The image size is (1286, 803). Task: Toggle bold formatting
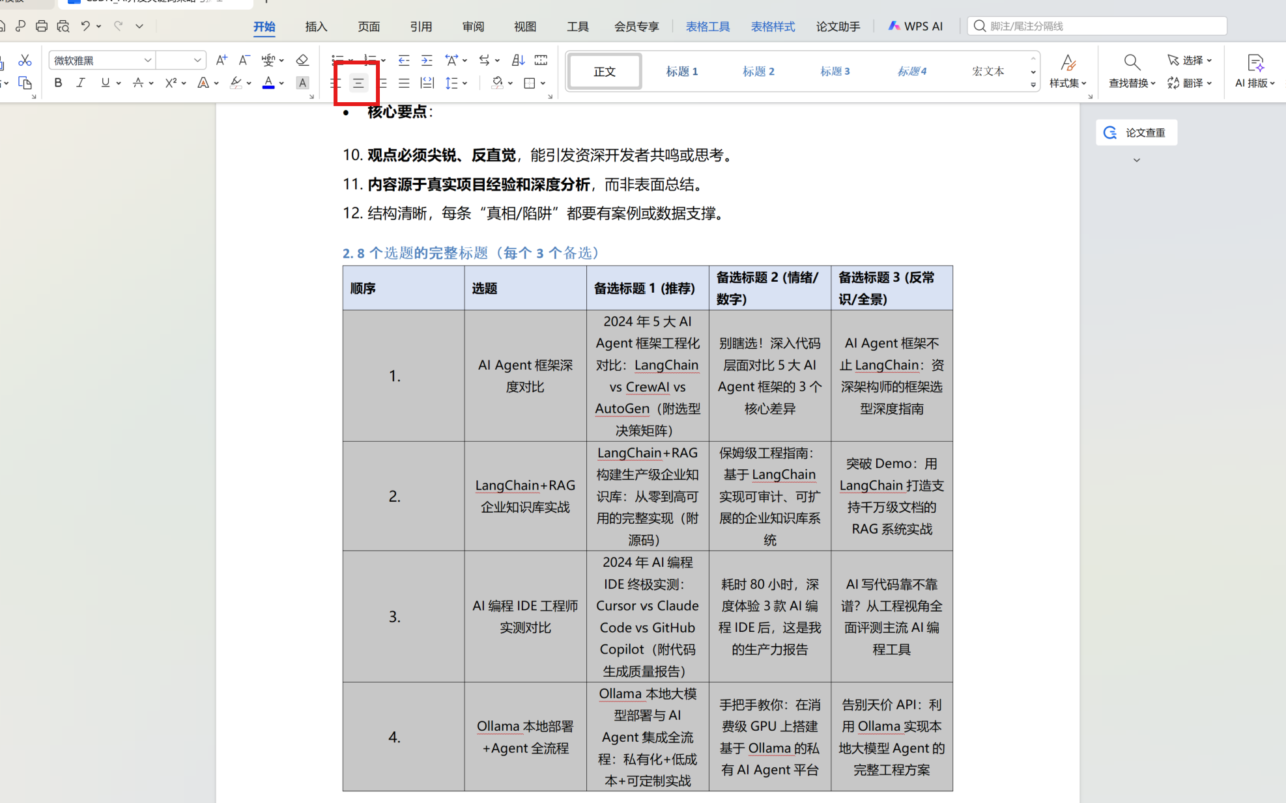[58, 83]
